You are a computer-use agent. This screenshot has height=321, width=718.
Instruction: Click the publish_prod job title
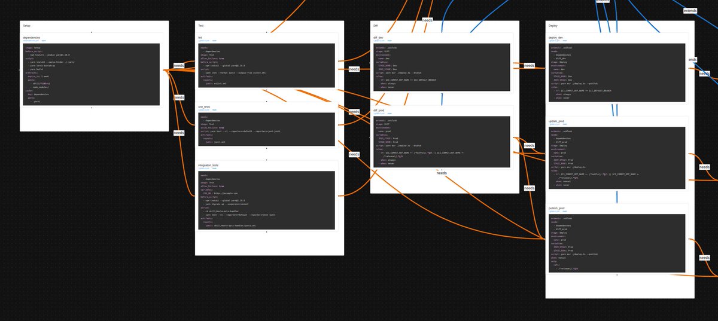point(557,209)
